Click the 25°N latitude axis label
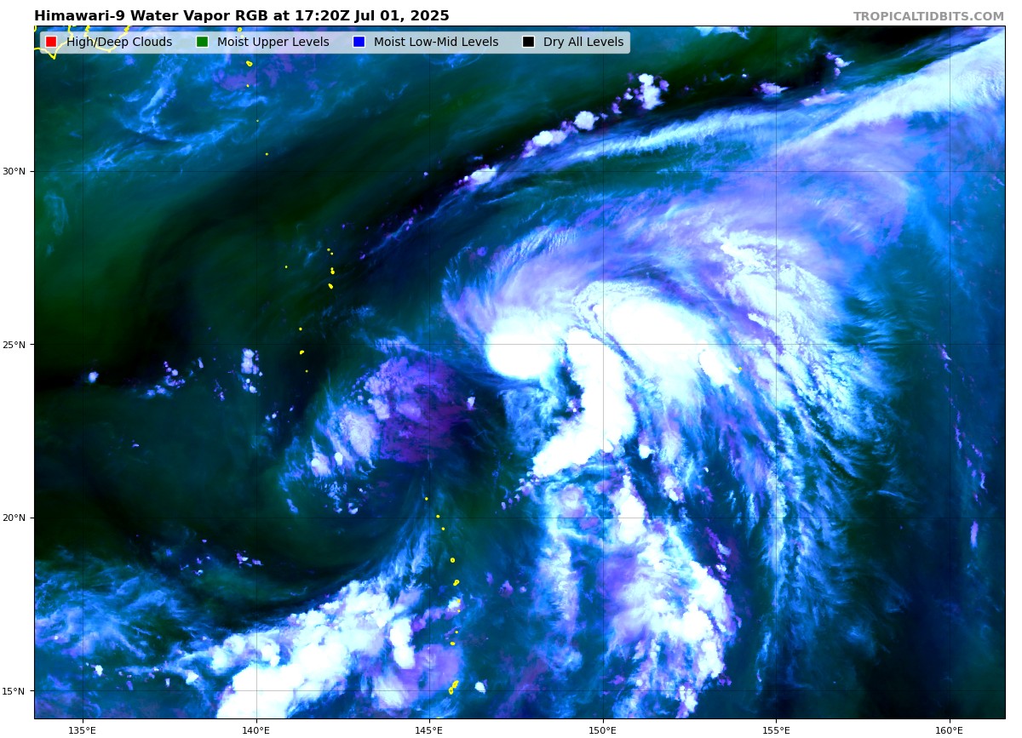 [x=14, y=345]
